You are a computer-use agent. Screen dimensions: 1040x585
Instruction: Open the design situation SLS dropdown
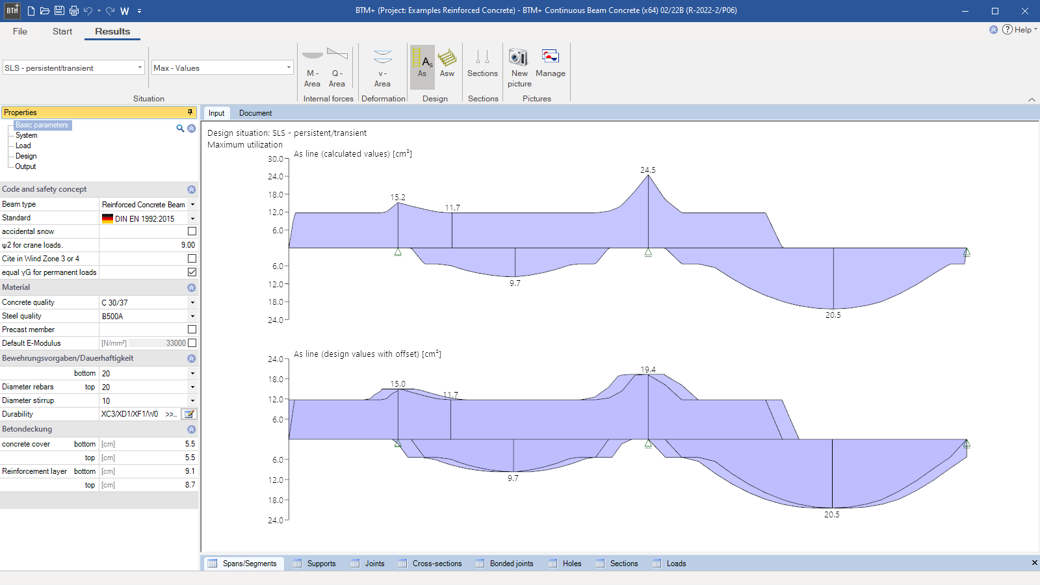[140, 68]
